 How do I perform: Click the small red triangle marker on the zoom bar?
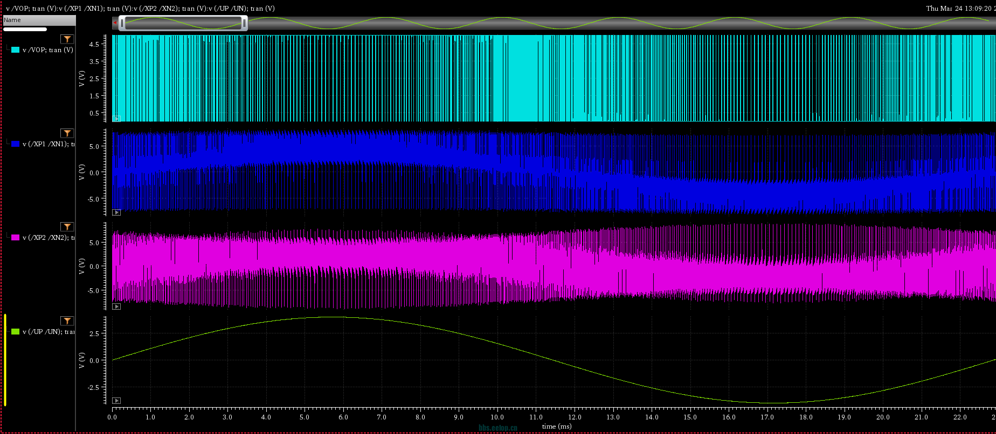click(x=115, y=23)
